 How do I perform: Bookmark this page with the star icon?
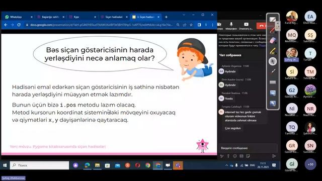tap(191, 25)
